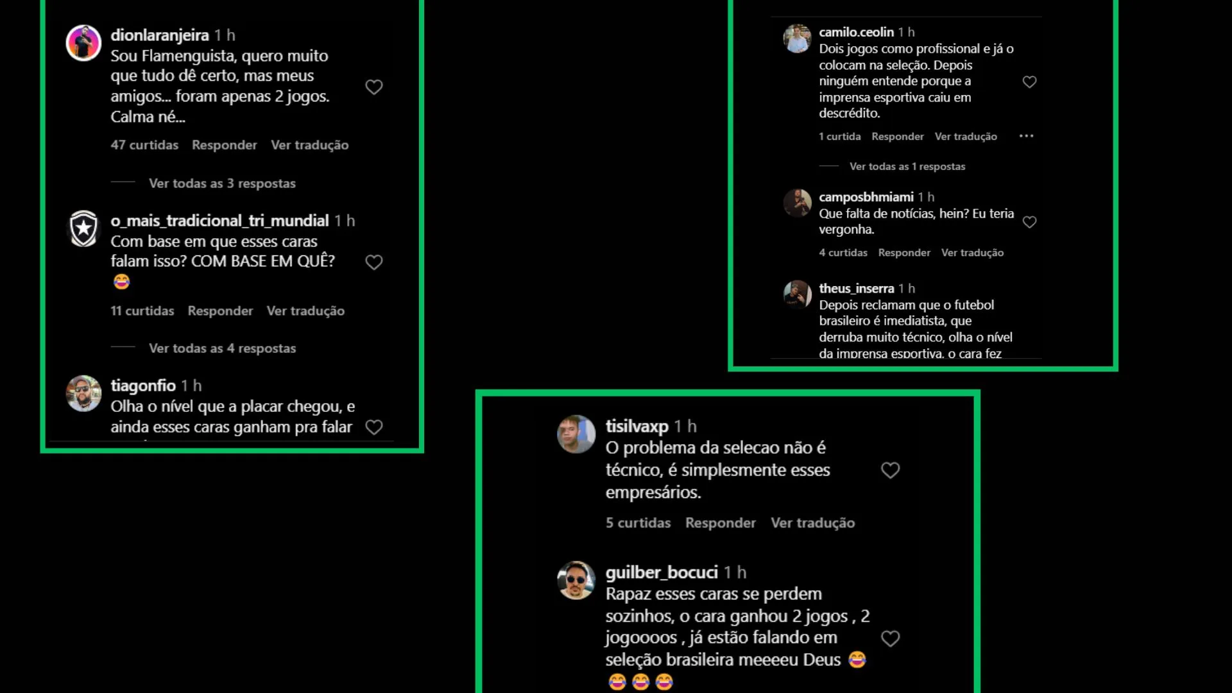This screenshot has height=693, width=1232.
Task: Click Responder under tisilvaxp's comment
Action: pyautogui.click(x=721, y=523)
